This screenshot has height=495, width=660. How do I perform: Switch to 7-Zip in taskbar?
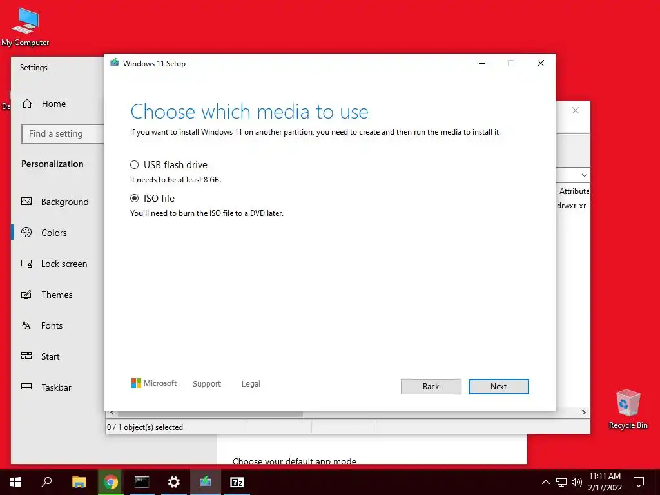237,482
